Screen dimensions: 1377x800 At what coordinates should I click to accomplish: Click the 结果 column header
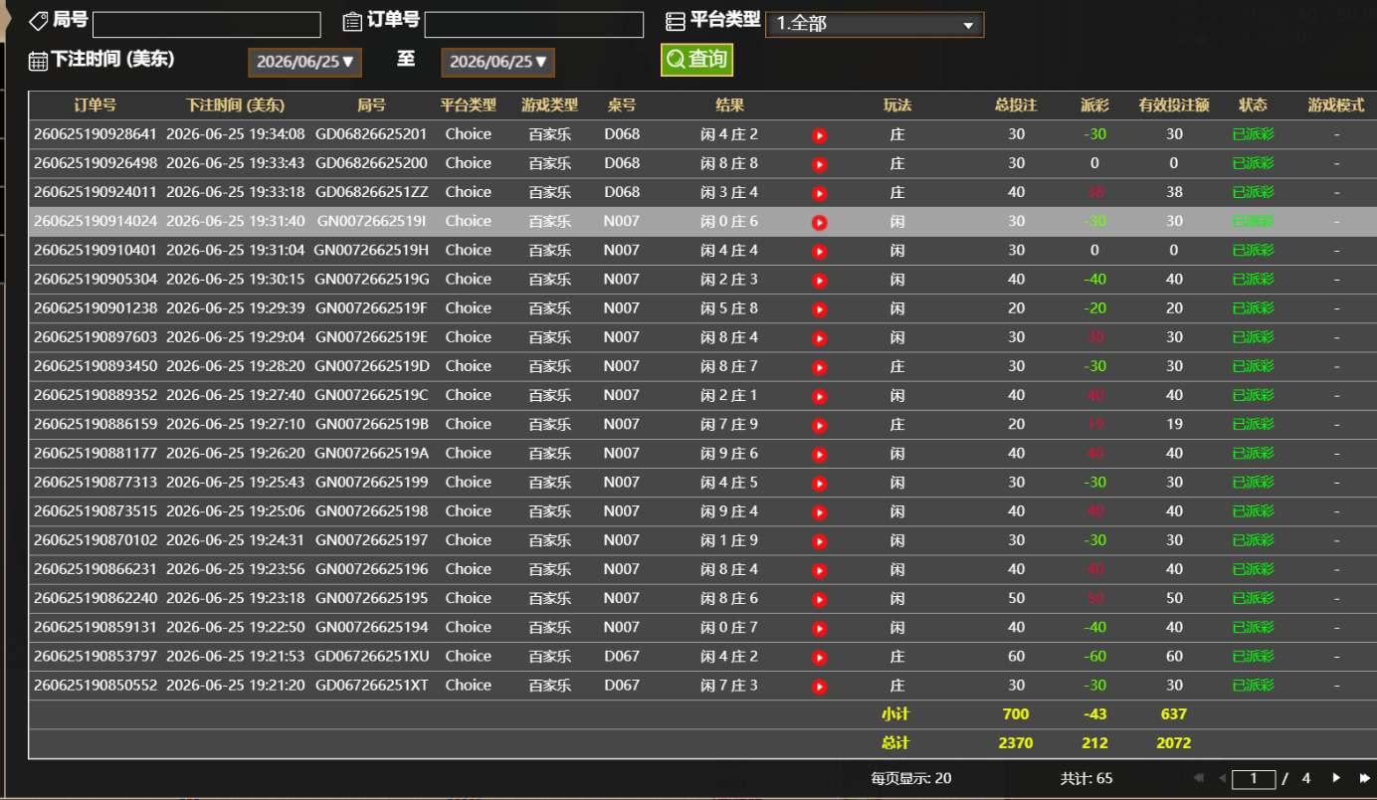(x=729, y=104)
